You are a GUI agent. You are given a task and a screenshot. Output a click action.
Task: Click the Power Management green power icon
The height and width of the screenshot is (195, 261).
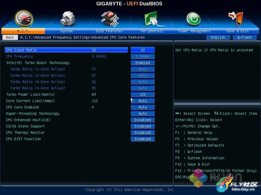pyautogui.click(x=194, y=19)
